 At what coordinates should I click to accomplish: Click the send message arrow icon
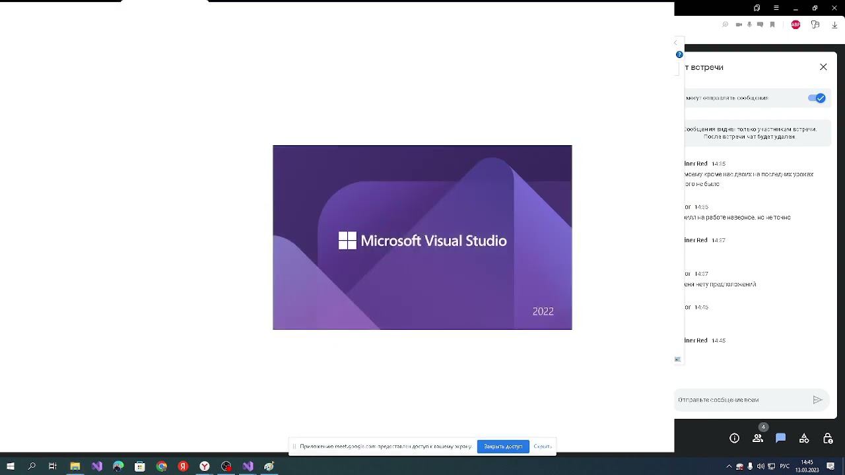(817, 400)
